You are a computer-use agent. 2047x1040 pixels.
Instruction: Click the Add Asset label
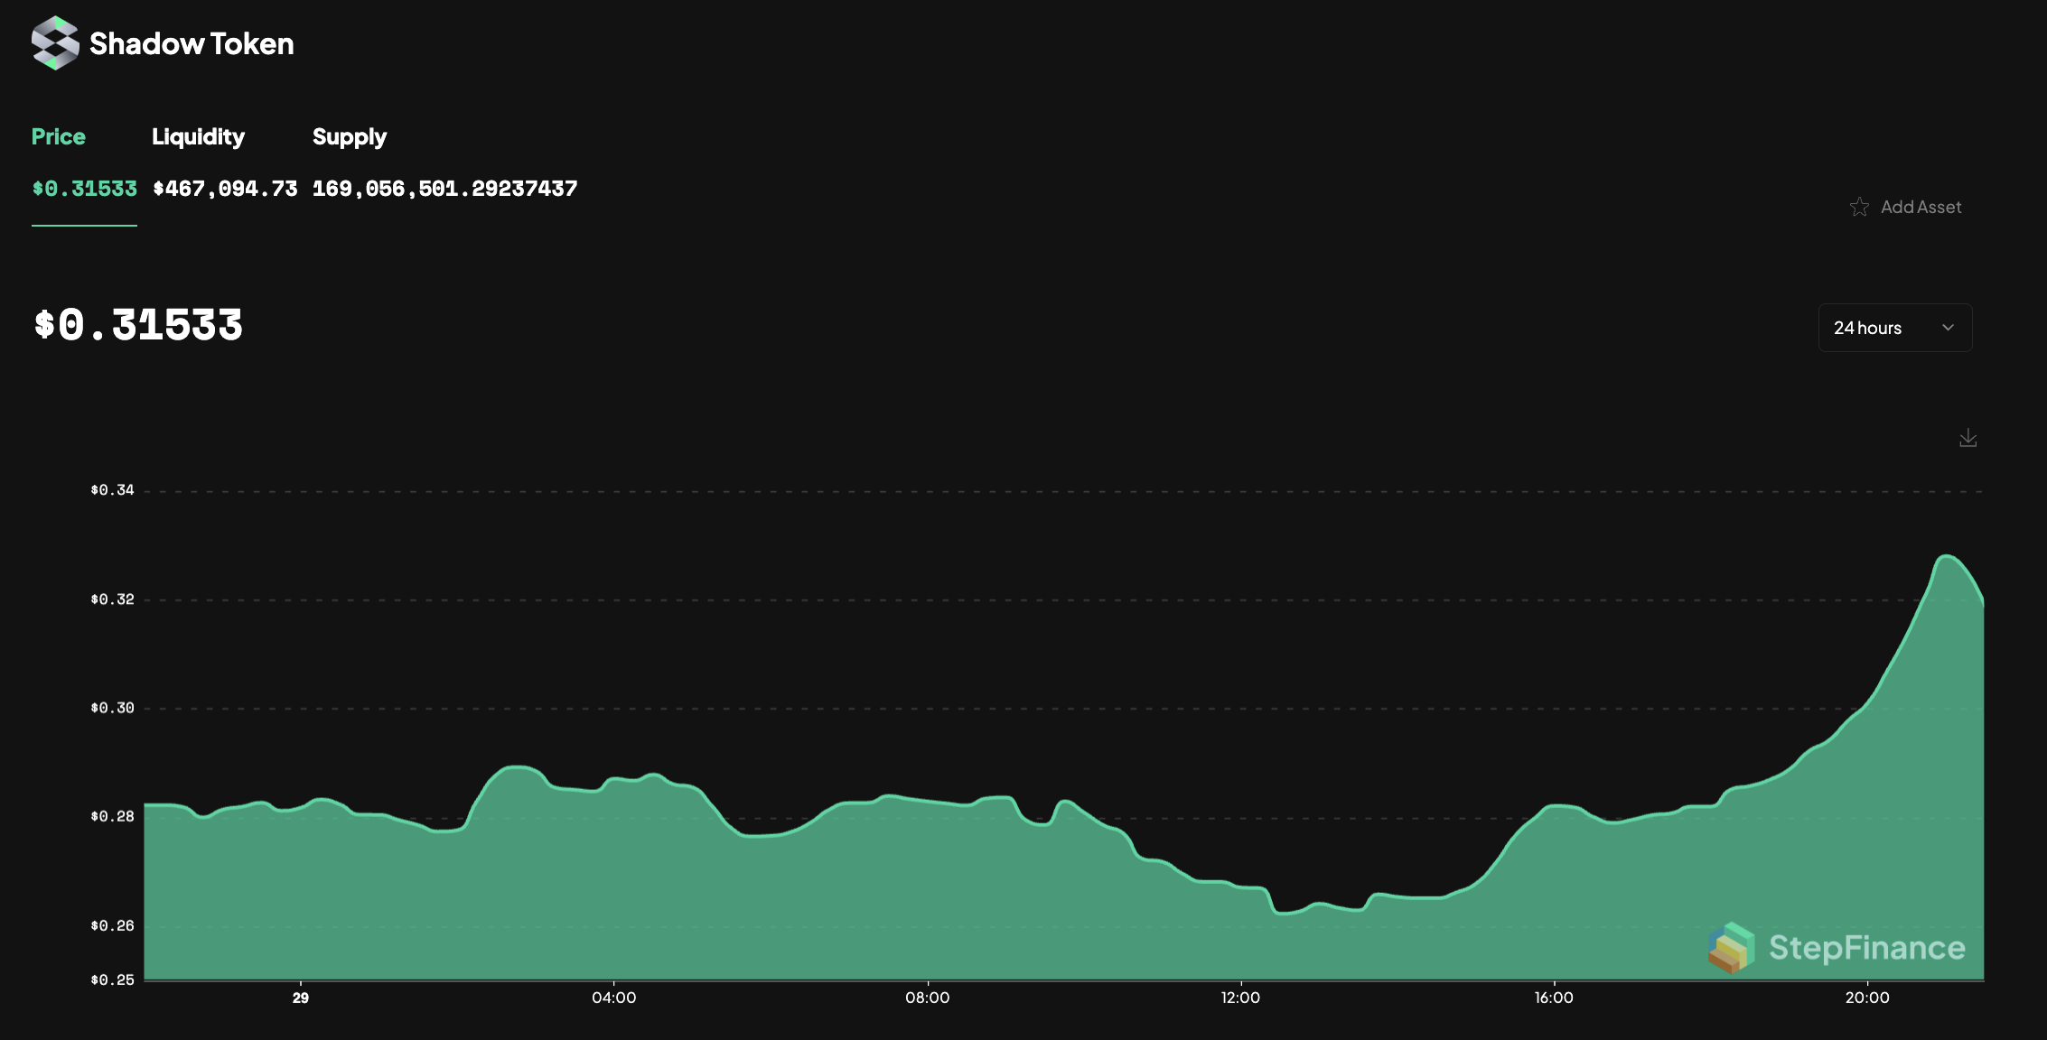pyautogui.click(x=1921, y=207)
